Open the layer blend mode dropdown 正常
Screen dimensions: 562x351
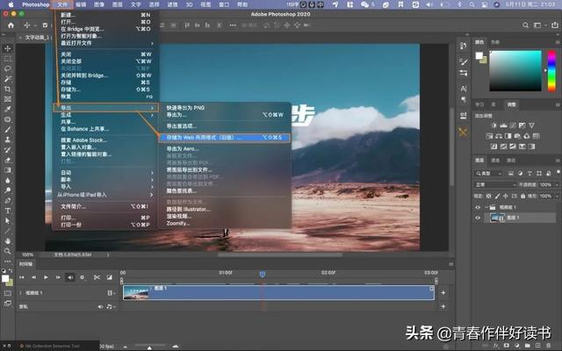coord(492,185)
